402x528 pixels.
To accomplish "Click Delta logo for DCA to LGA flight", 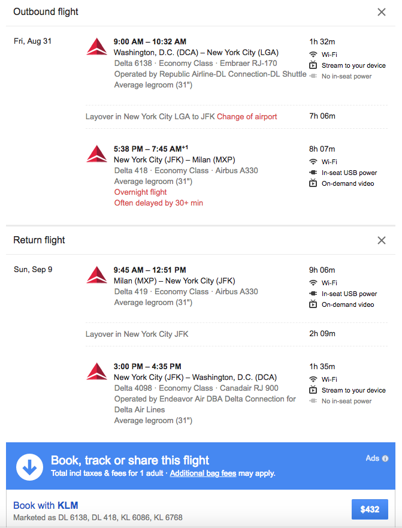I will 96,47.
